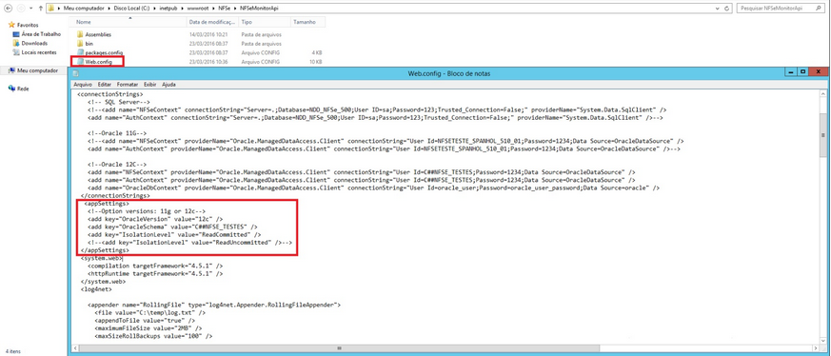Open Downloads in the Favoritos list
This screenshot has width=831, height=356.
(x=34, y=43)
